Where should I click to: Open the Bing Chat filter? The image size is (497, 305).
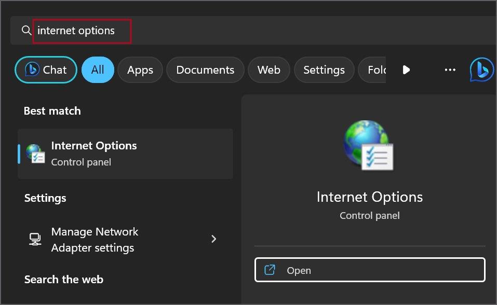pyautogui.click(x=46, y=70)
